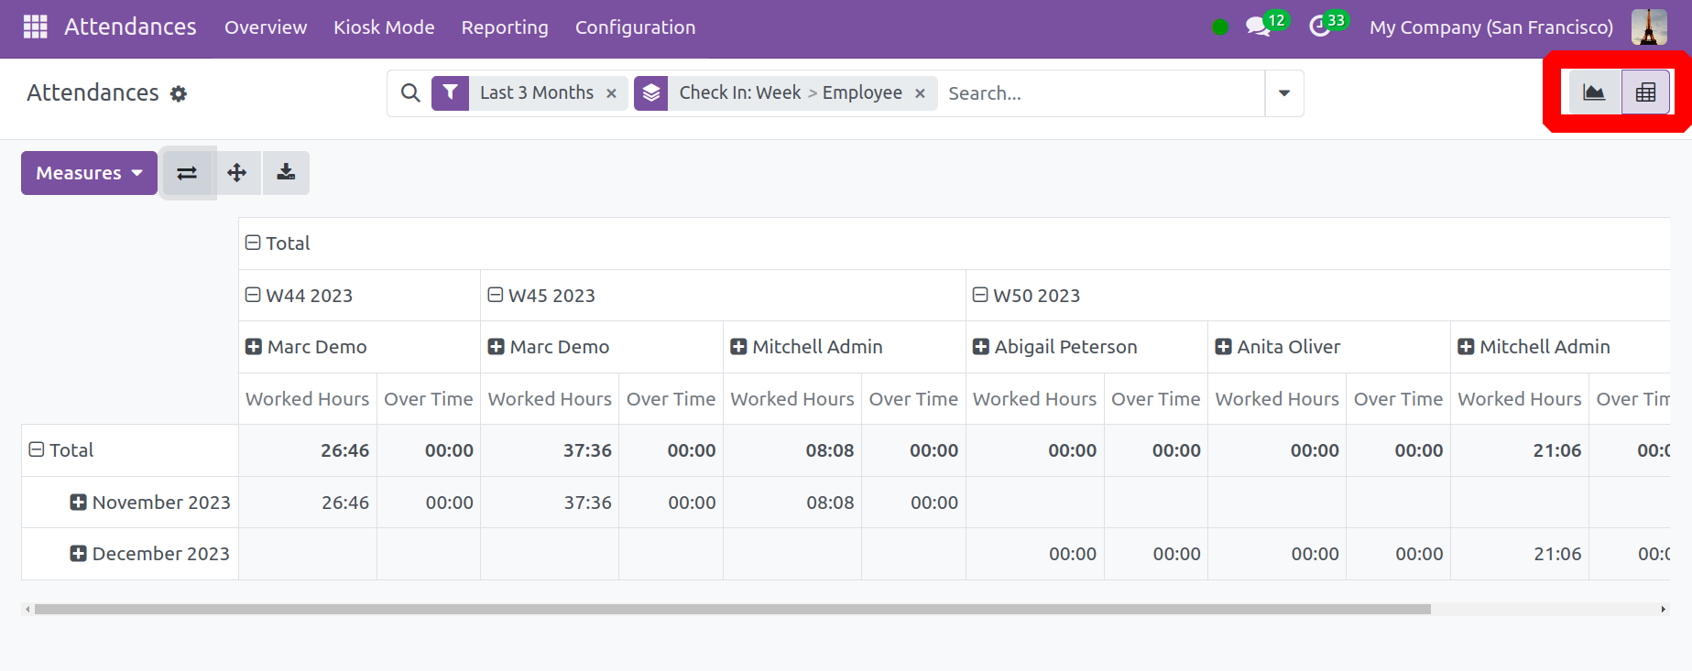Open the Kiosk Mode menu
This screenshot has height=671, width=1692.
(384, 27)
